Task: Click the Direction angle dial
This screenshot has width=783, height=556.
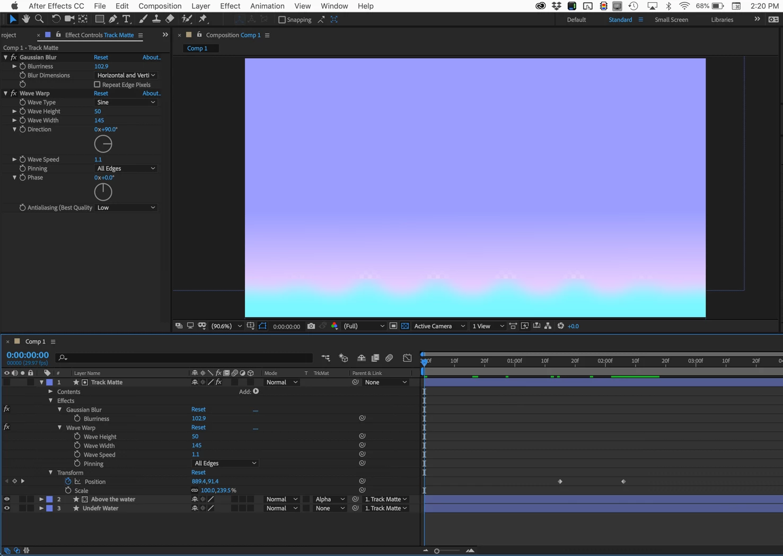Action: pyautogui.click(x=103, y=144)
